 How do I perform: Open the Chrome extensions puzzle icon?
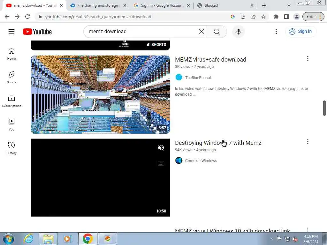276,17
